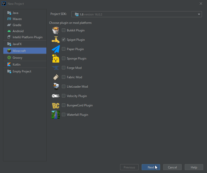Select Empty Project entry

pyautogui.click(x=25, y=71)
